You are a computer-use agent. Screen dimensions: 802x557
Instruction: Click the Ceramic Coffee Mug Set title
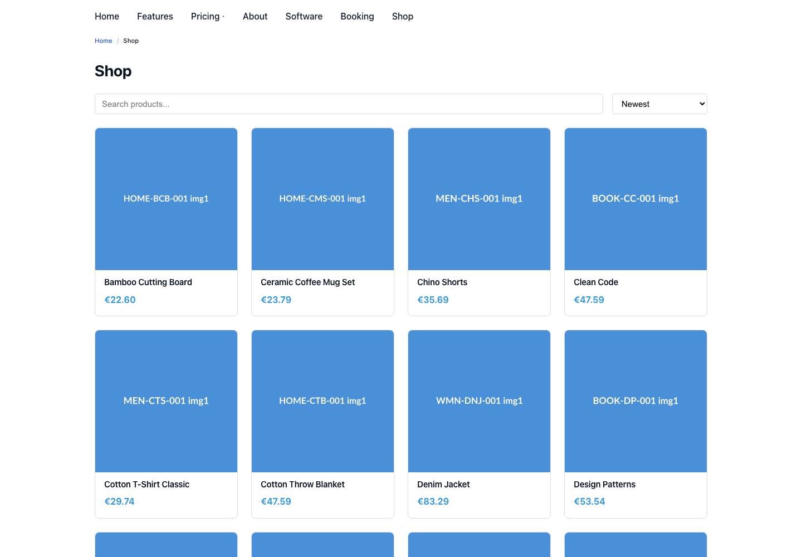308,282
